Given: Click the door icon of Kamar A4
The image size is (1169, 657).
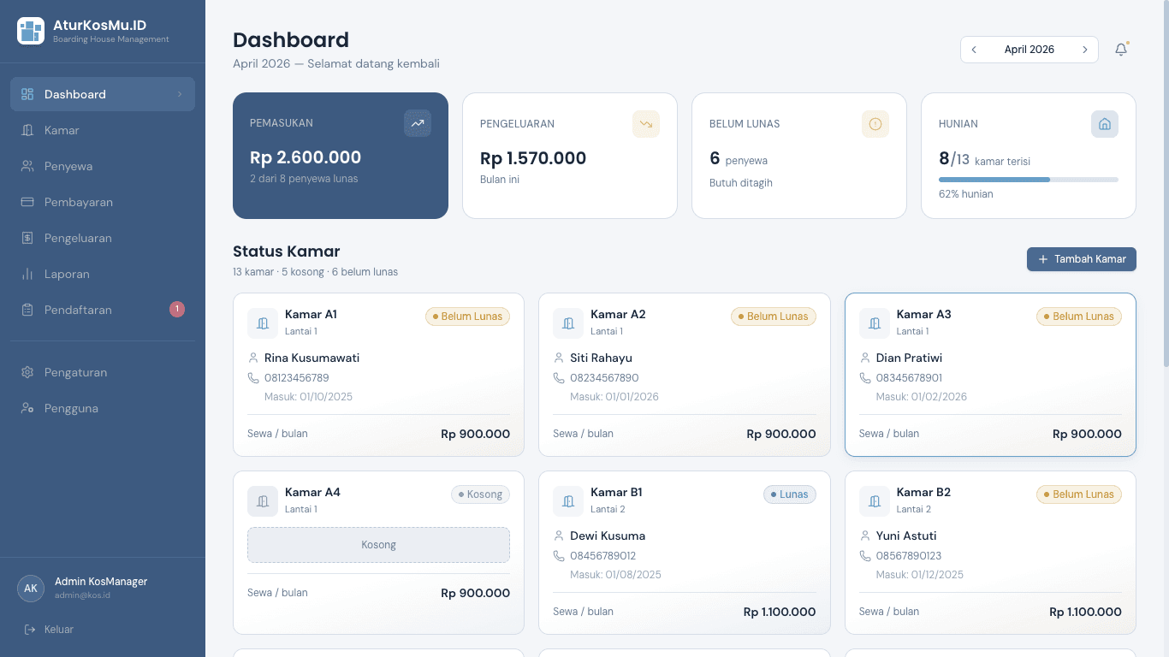Looking at the screenshot, I should click(x=263, y=501).
